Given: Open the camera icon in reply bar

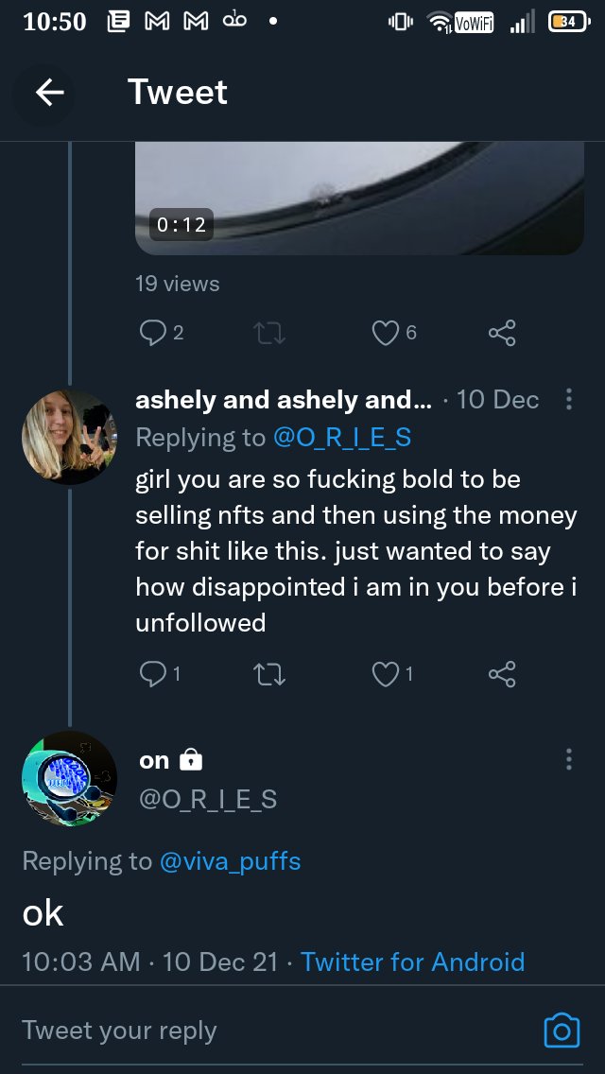Looking at the screenshot, I should (x=561, y=1031).
